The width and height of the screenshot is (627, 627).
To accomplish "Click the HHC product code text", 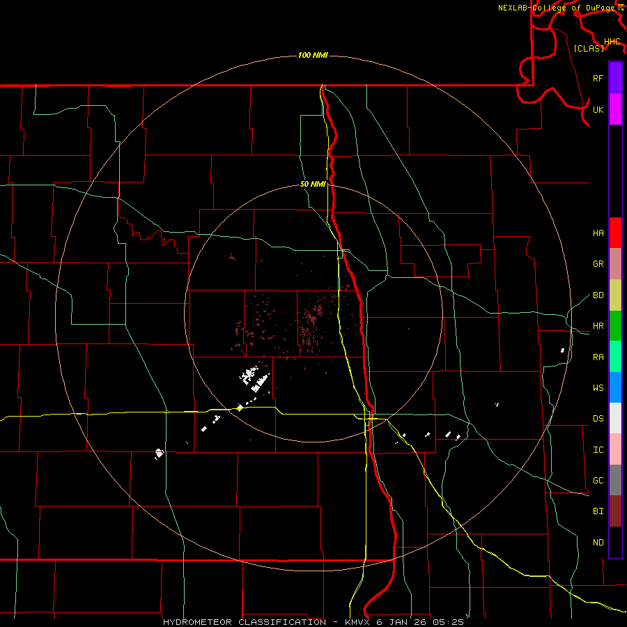I will 612,42.
